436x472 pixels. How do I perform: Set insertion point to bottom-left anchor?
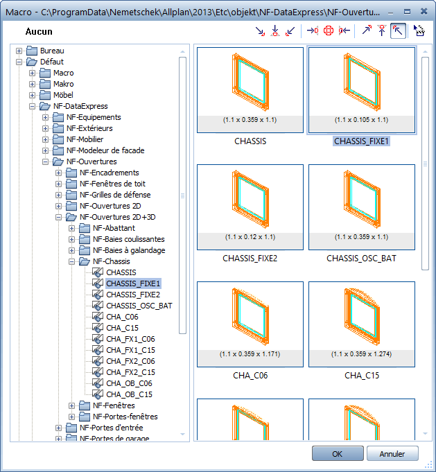click(290, 31)
